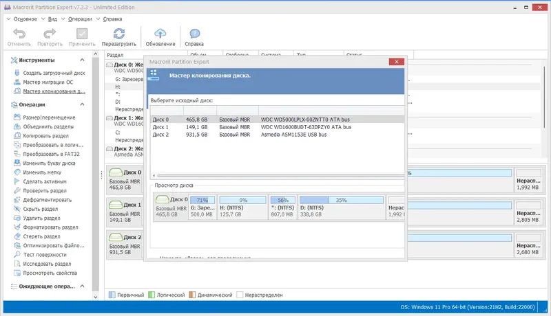Open Создать загрузочный диск tool
The image size is (551, 316).
(x=54, y=73)
